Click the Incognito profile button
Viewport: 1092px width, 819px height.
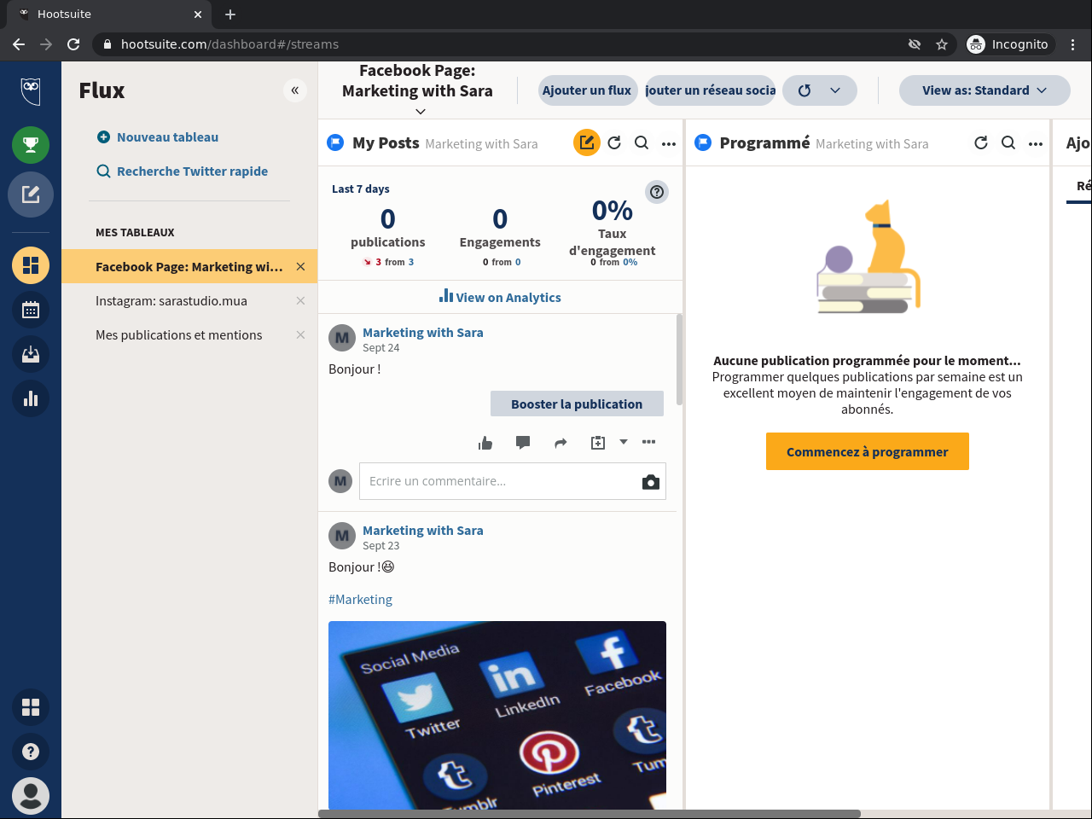[1009, 44]
